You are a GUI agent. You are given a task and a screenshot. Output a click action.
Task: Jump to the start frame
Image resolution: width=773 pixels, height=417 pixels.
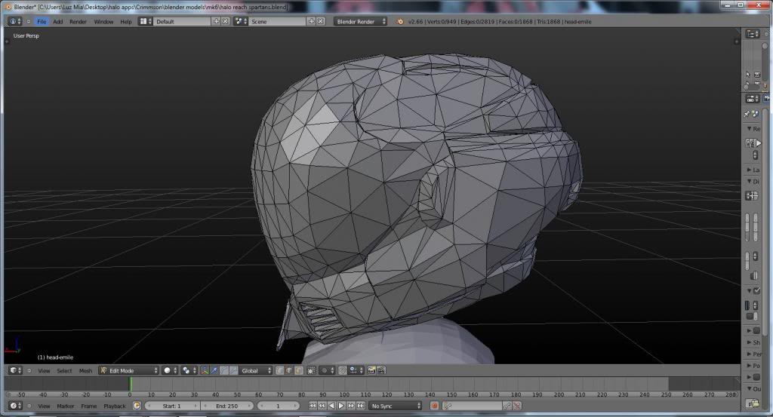(313, 406)
